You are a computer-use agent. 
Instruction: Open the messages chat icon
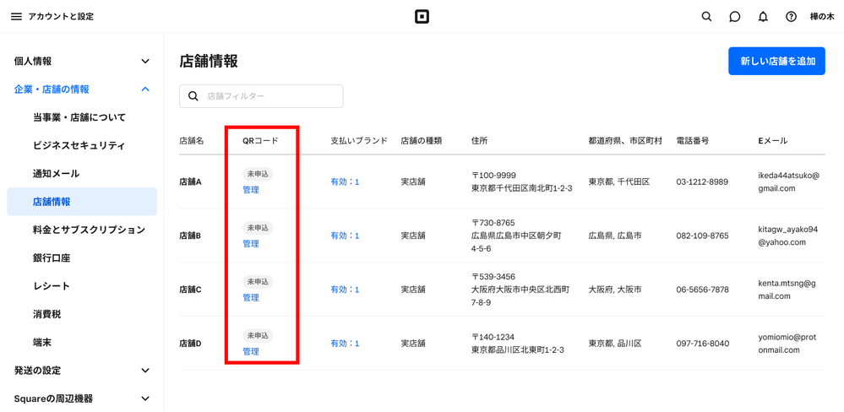(x=735, y=17)
